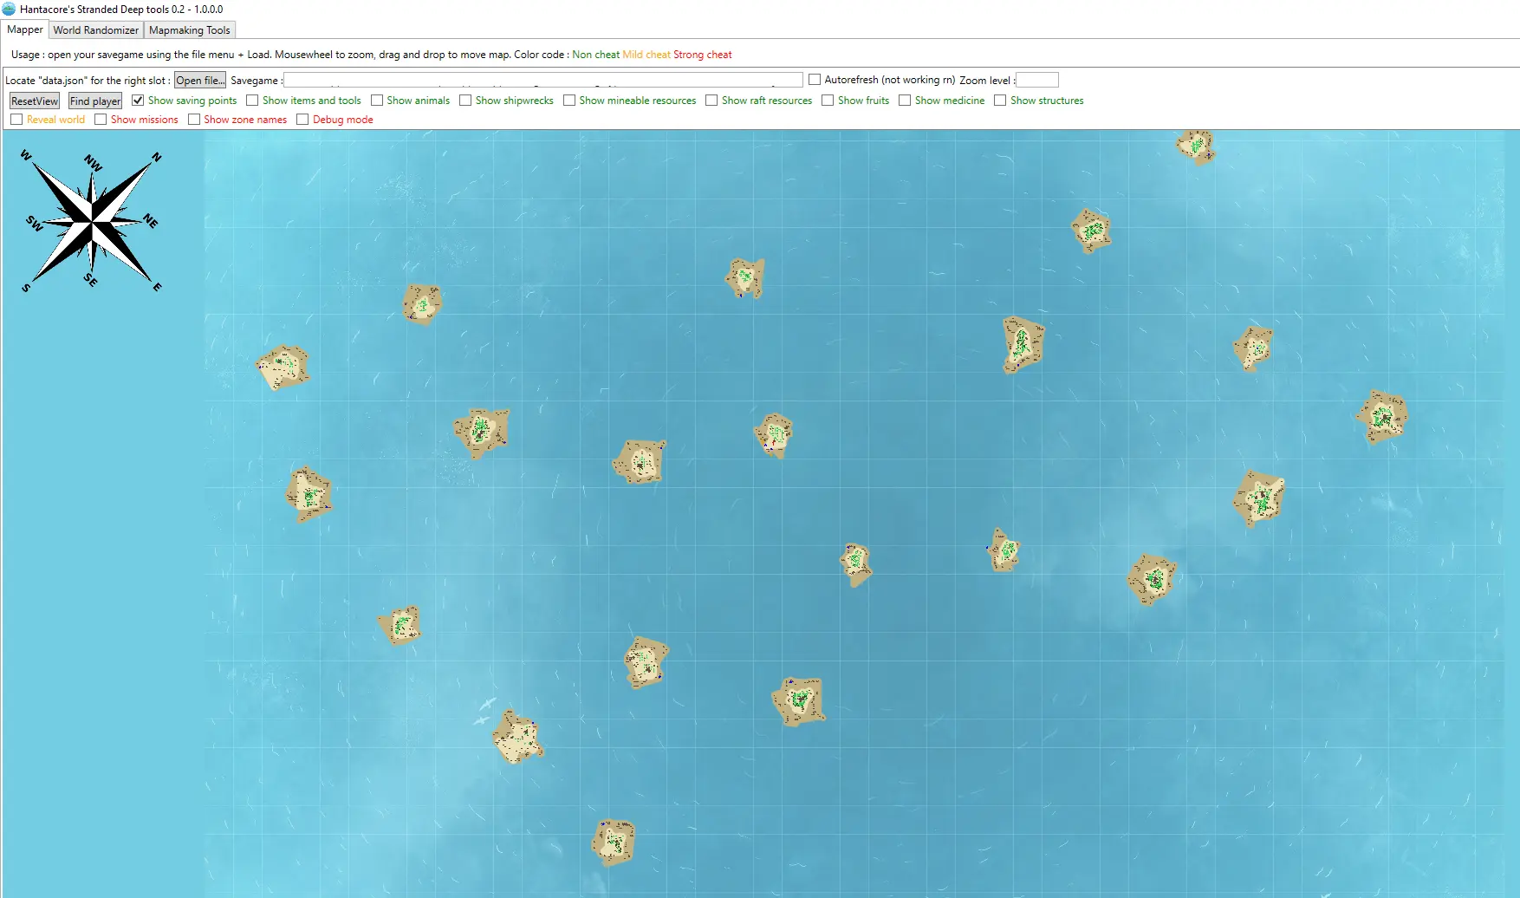Toggle Show raft resources

pyautogui.click(x=711, y=101)
